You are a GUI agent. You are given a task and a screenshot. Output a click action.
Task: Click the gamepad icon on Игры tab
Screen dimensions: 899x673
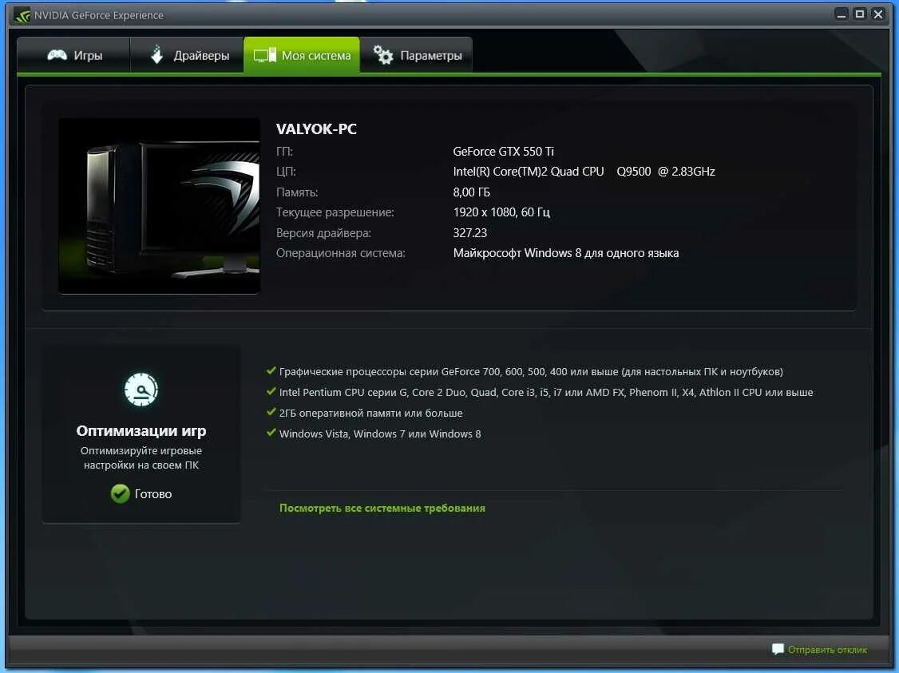57,55
